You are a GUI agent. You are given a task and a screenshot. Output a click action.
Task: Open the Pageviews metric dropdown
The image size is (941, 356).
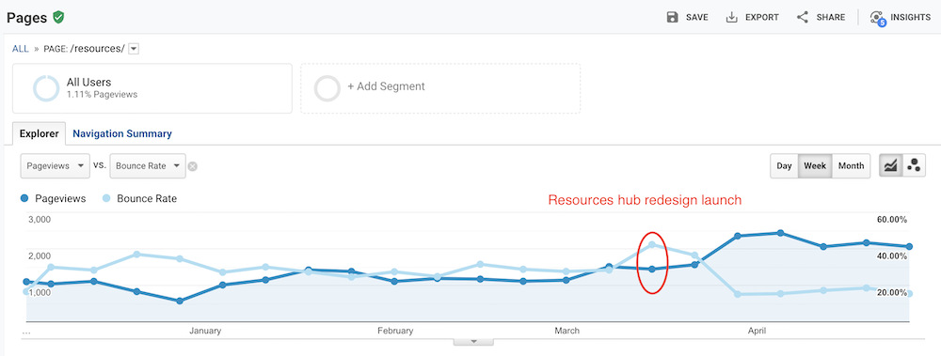pos(56,166)
